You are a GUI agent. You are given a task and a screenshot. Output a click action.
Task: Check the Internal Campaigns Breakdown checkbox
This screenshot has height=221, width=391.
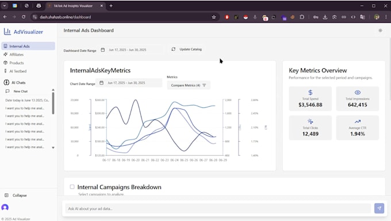(72, 187)
